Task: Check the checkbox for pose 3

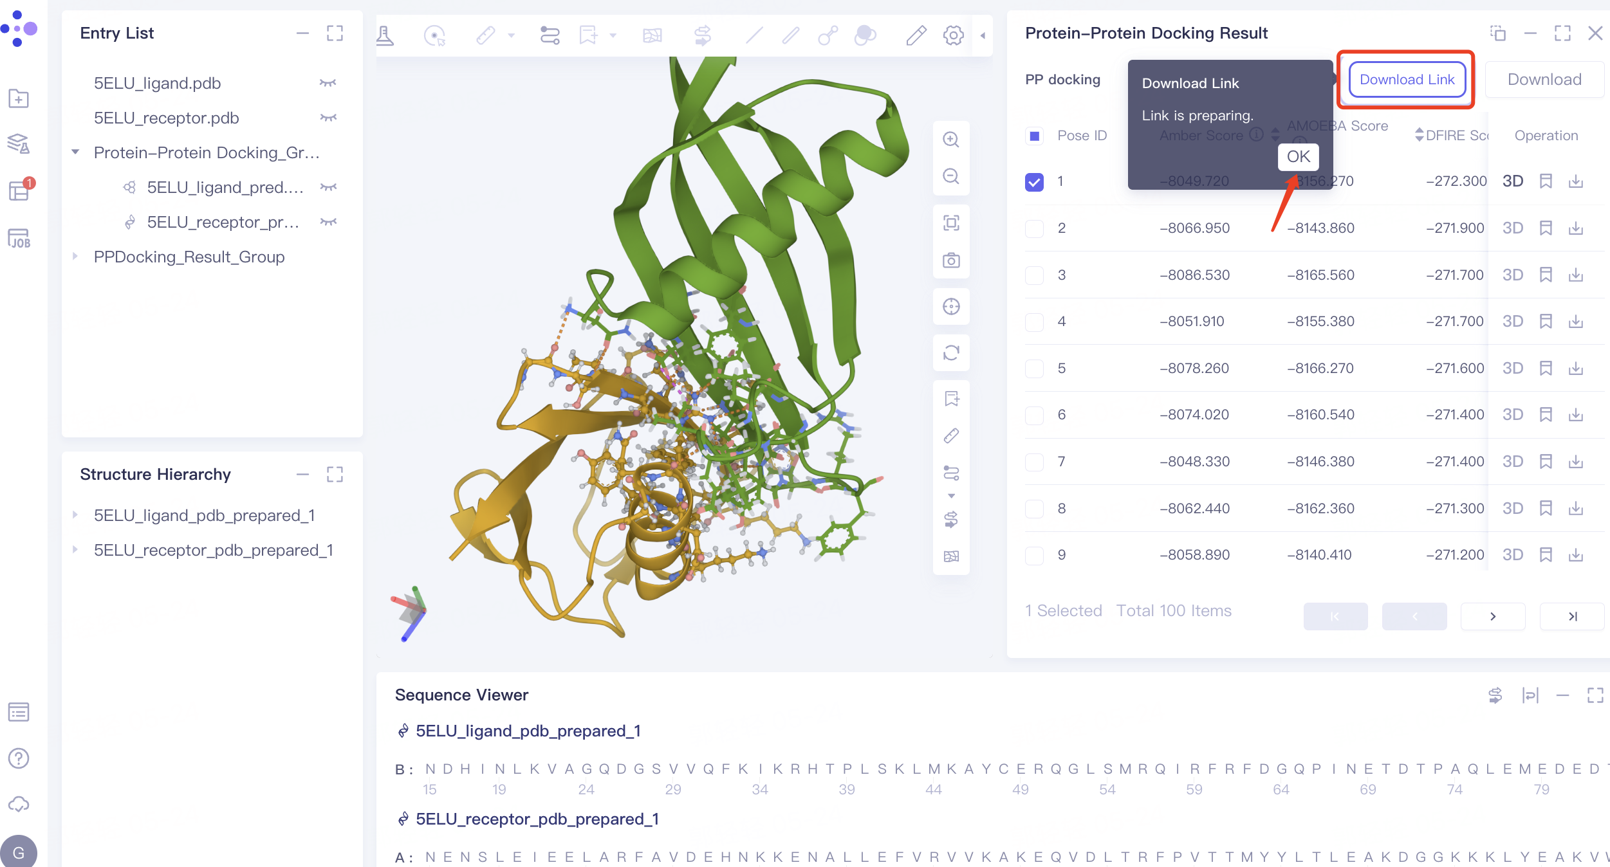Action: (x=1034, y=275)
